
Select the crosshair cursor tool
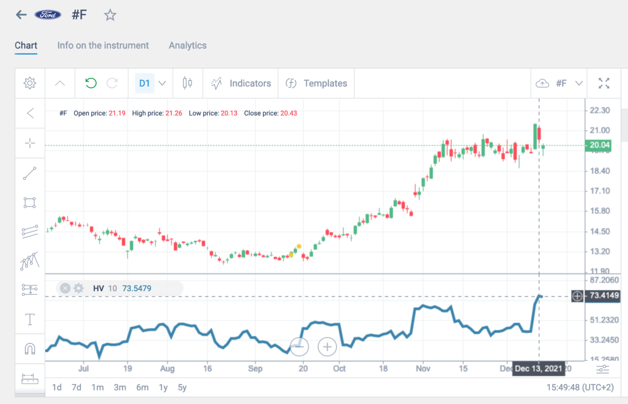pyautogui.click(x=30, y=143)
